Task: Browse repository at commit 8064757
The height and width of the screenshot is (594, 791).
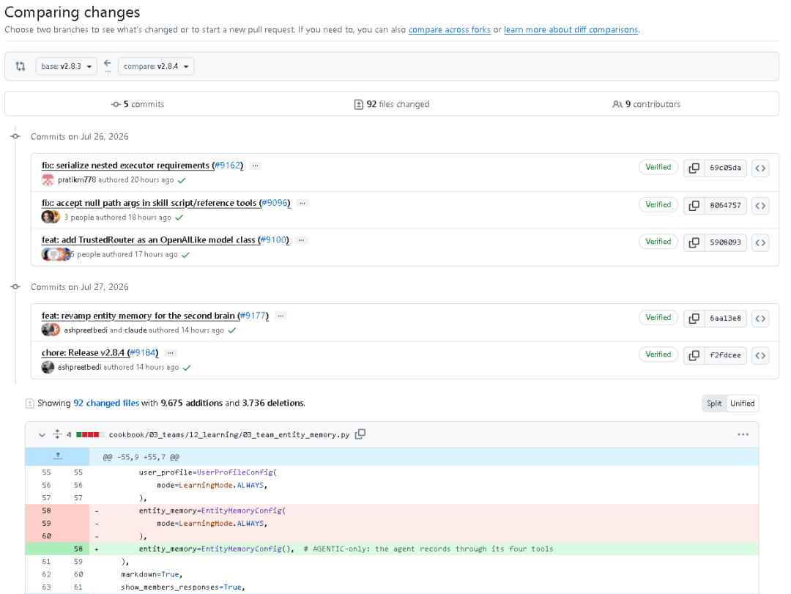Action: (x=760, y=205)
